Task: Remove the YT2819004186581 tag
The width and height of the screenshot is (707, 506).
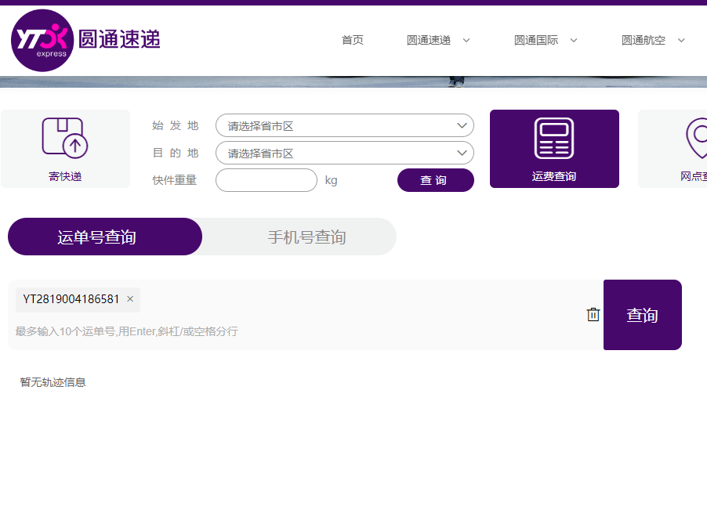Action: 130,299
